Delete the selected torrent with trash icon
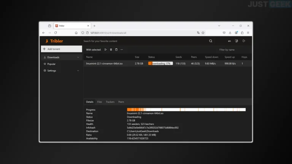292x164 pixels. [x=116, y=50]
